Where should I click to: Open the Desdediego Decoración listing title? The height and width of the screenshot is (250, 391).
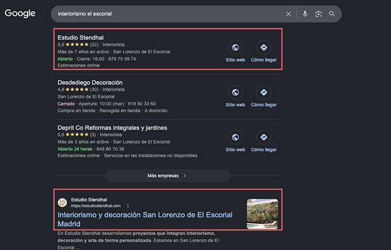click(x=90, y=83)
